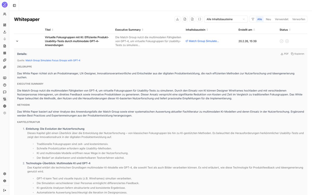Open the dashboard grid icon in sidebar
Image resolution: width=312 pixels, height=195 pixels.
[5, 25]
